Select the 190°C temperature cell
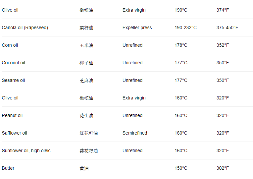This screenshot has height=179, width=253. [181, 10]
